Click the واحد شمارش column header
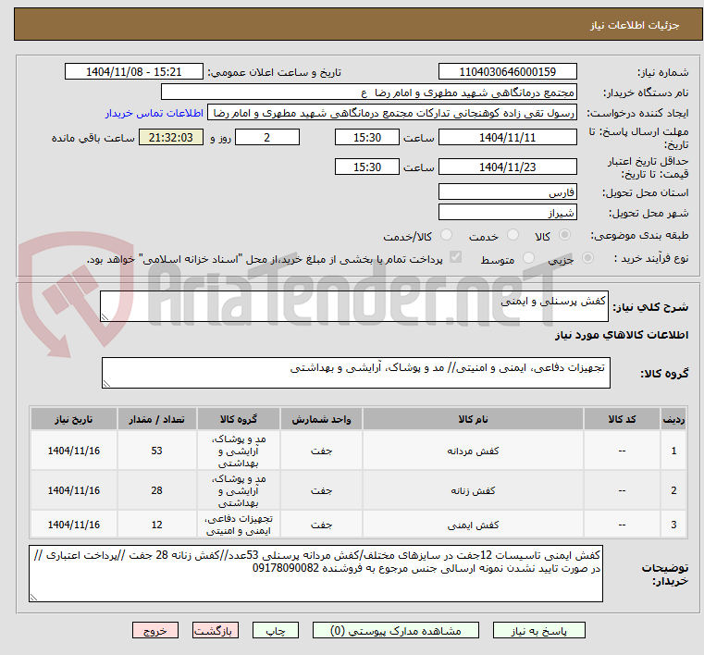The height and width of the screenshot is (655, 704). click(x=321, y=419)
